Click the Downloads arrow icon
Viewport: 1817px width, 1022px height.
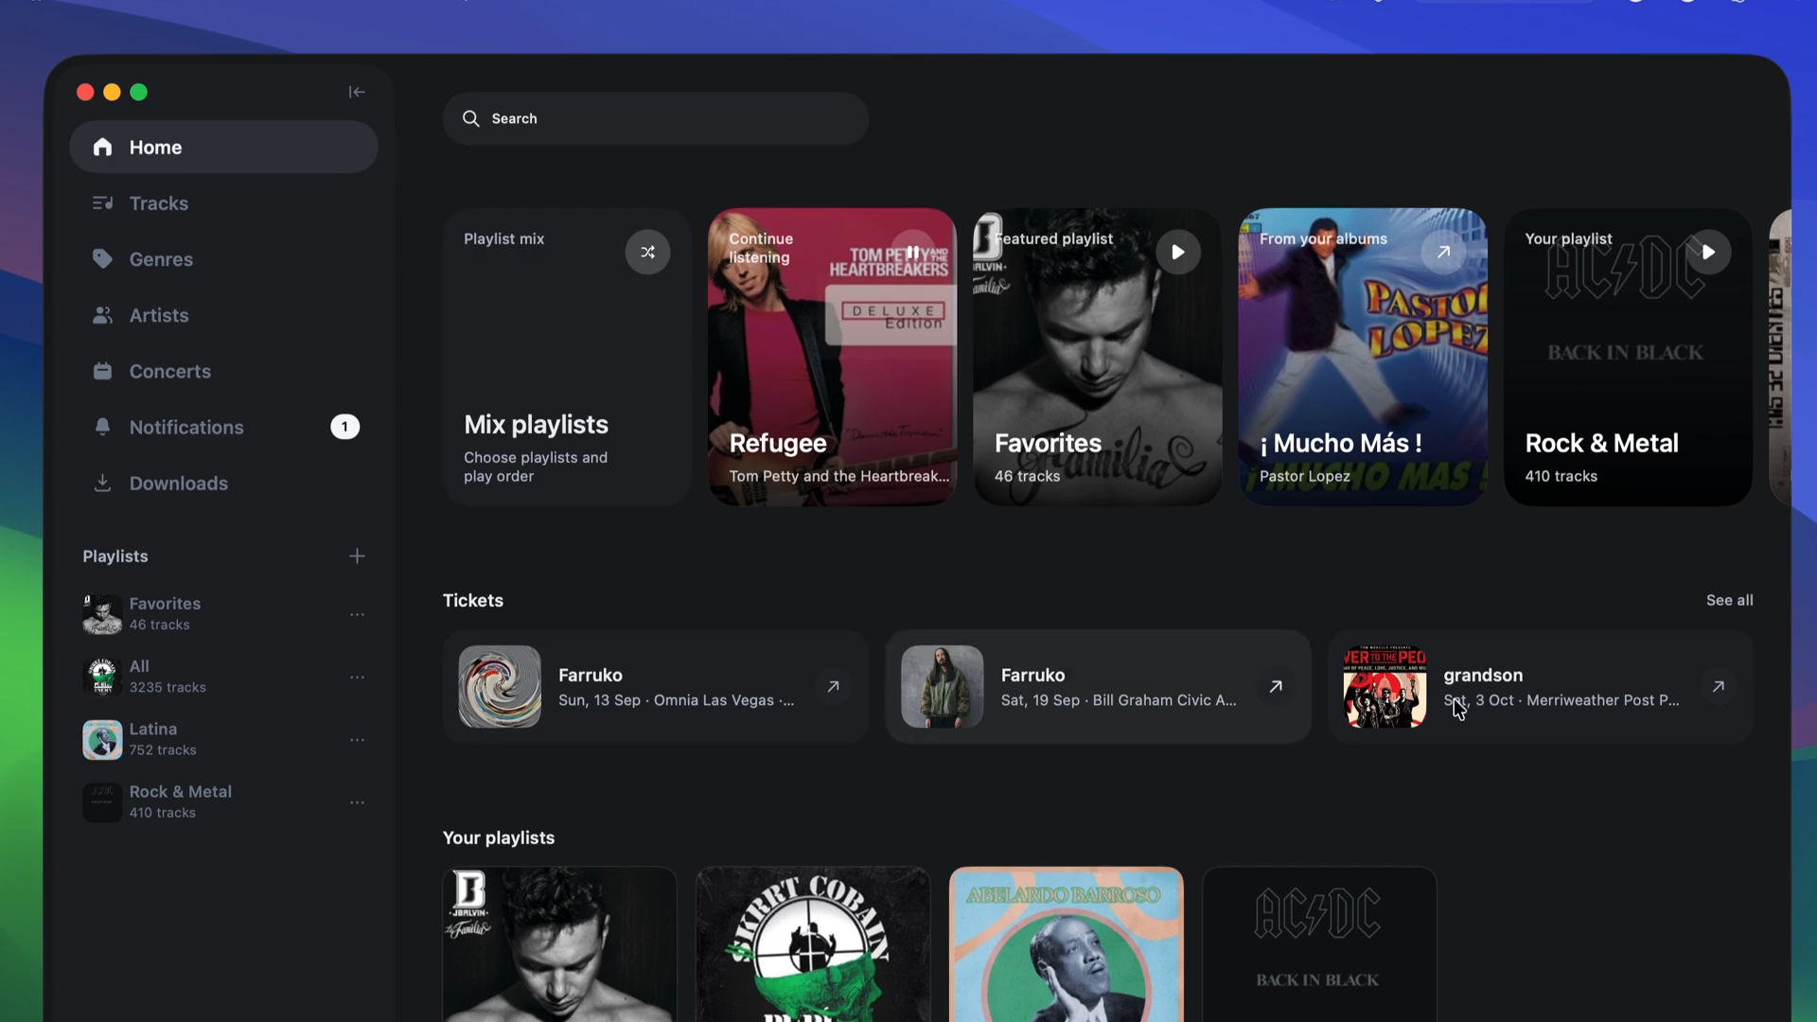pyautogui.click(x=102, y=483)
